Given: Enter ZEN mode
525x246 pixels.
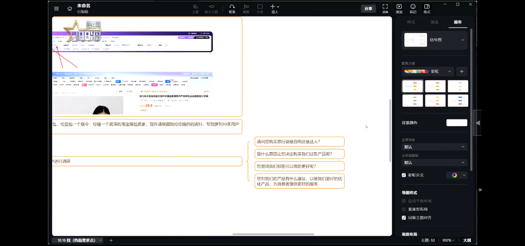Looking at the screenshot, I should click(385, 9).
